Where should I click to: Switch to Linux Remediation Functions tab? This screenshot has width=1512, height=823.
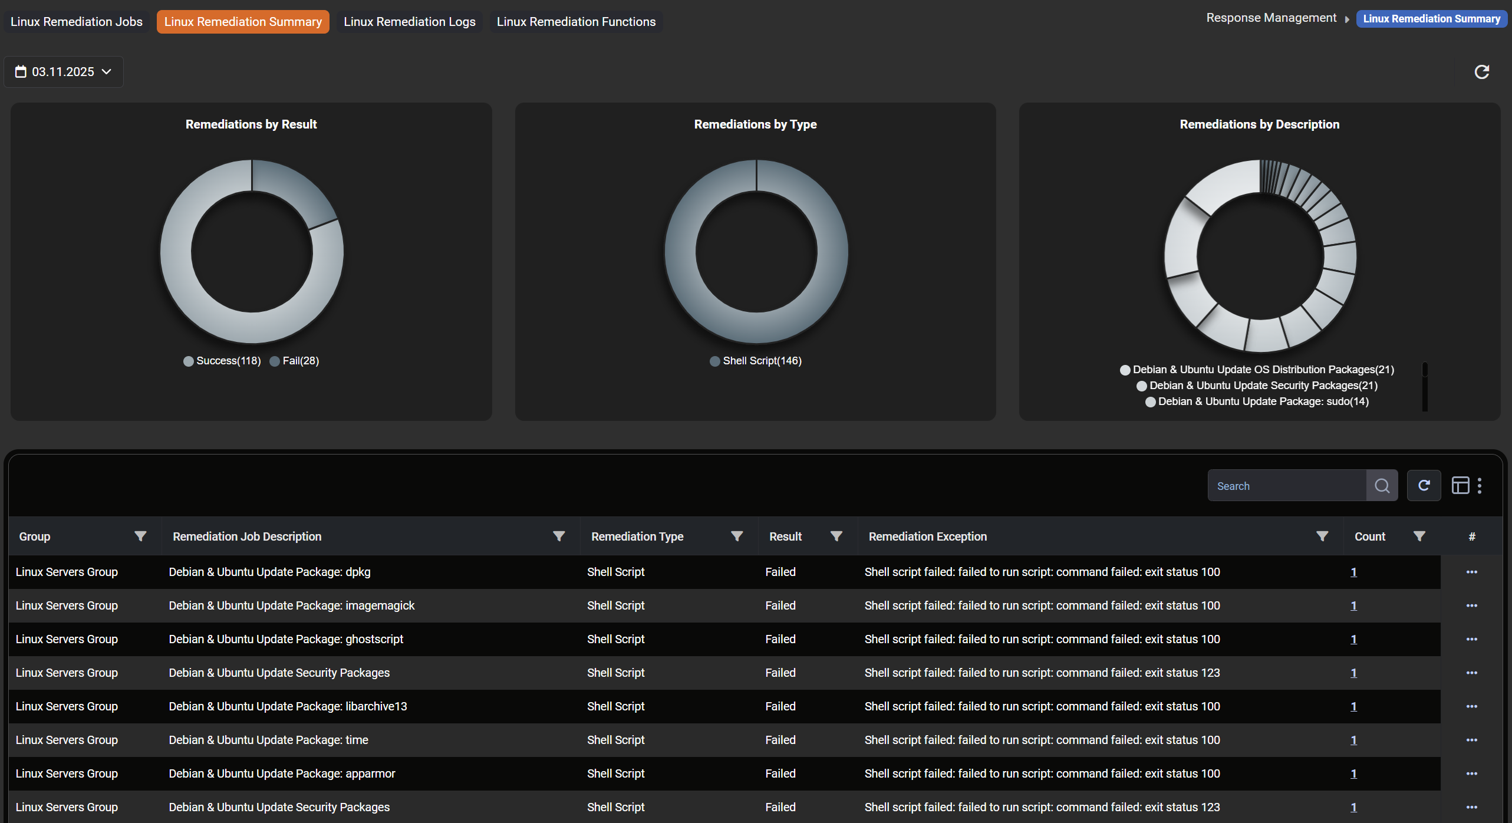(576, 22)
